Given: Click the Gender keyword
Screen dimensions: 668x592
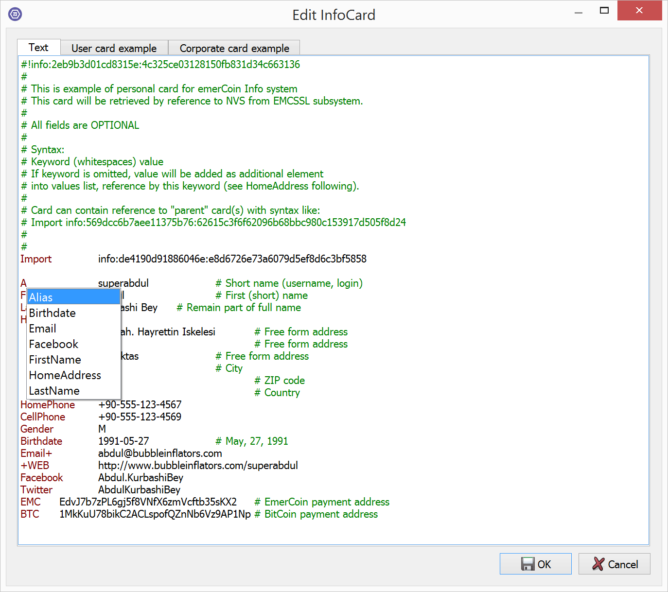Looking at the screenshot, I should pos(37,429).
